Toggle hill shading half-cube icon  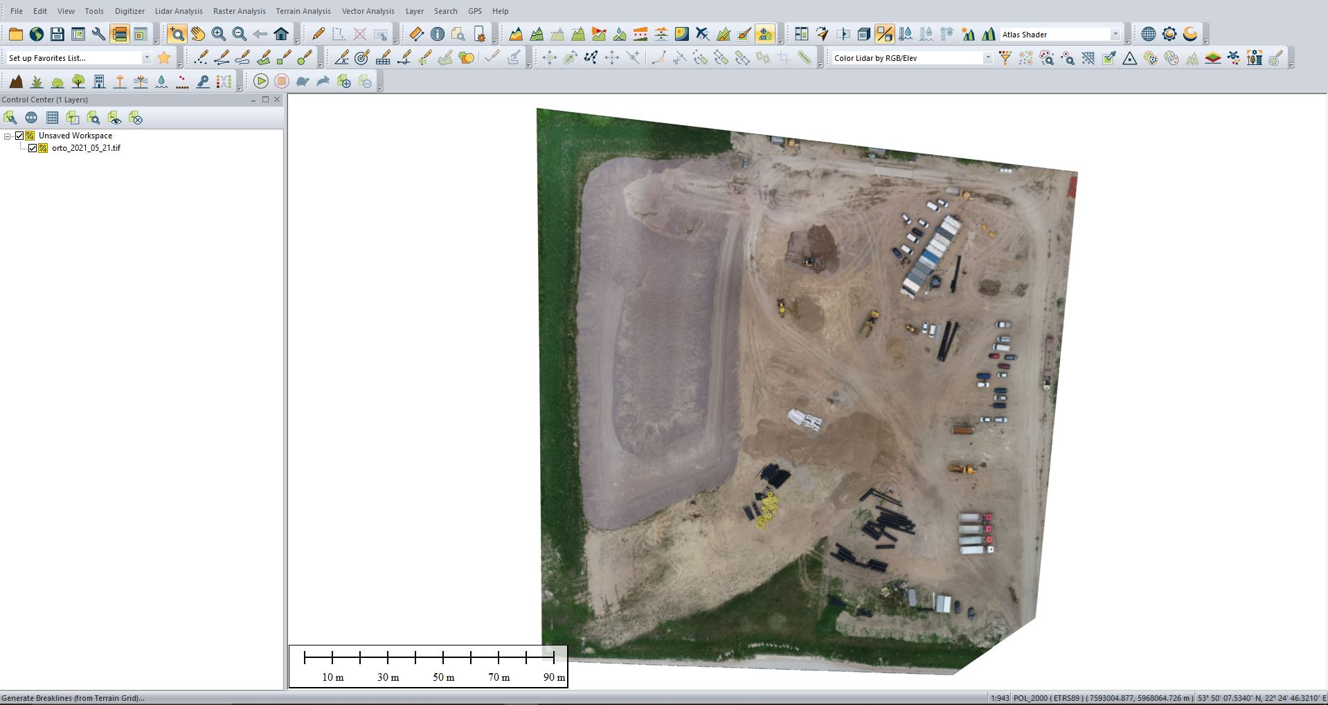(x=884, y=34)
